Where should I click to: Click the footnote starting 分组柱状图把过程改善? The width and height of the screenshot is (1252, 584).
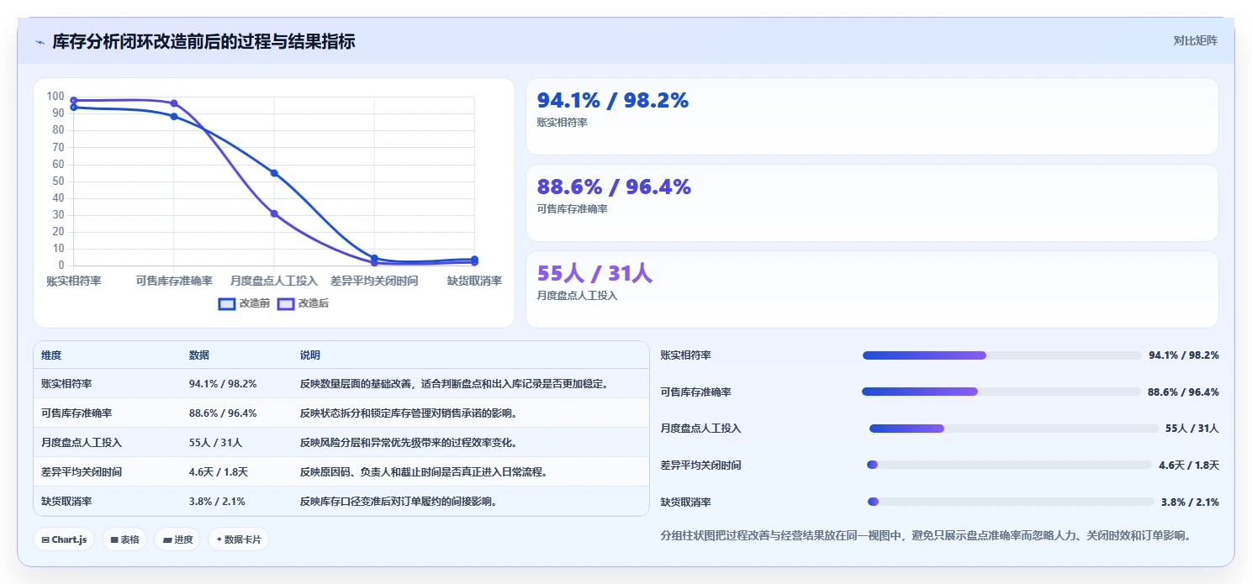pyautogui.click(x=926, y=535)
